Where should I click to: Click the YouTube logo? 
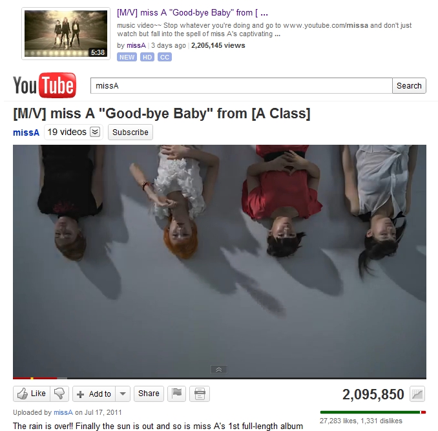(45, 85)
